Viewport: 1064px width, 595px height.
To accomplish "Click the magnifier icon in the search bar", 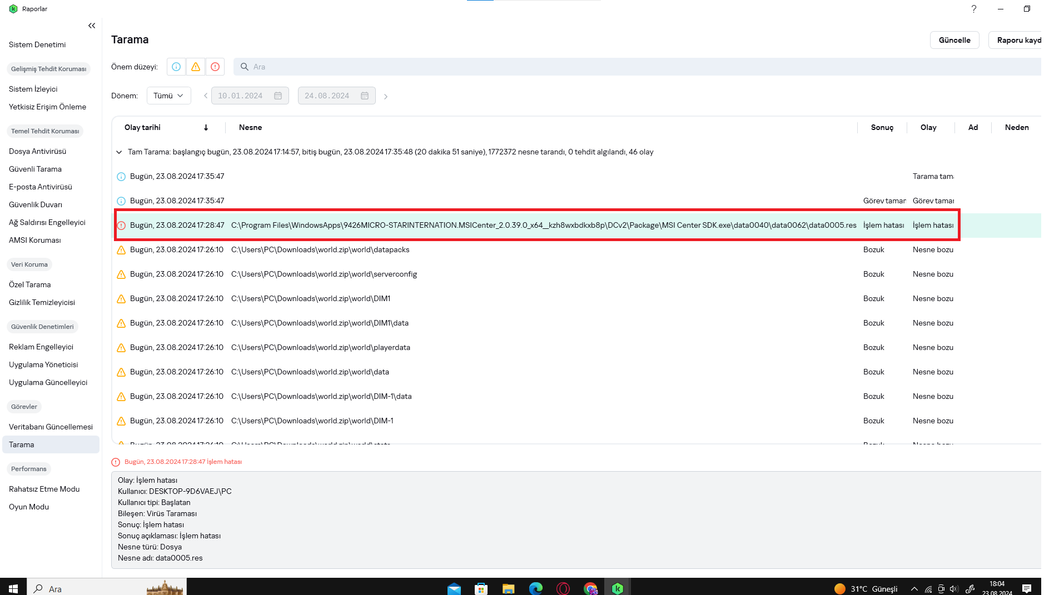I will pyautogui.click(x=244, y=67).
